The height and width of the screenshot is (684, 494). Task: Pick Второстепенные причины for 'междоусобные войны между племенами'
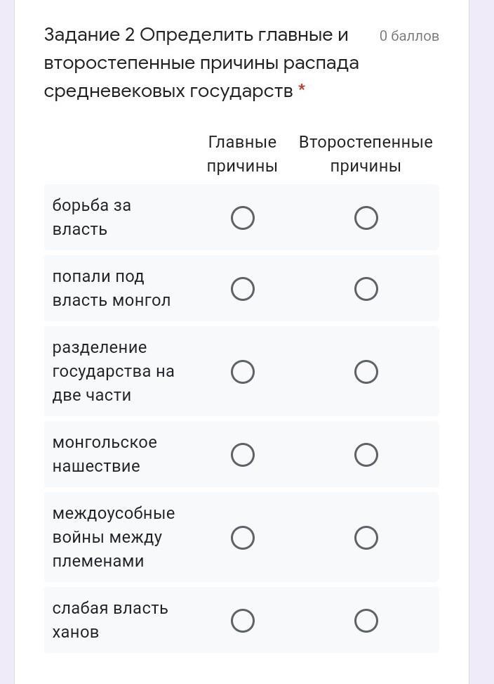point(366,538)
